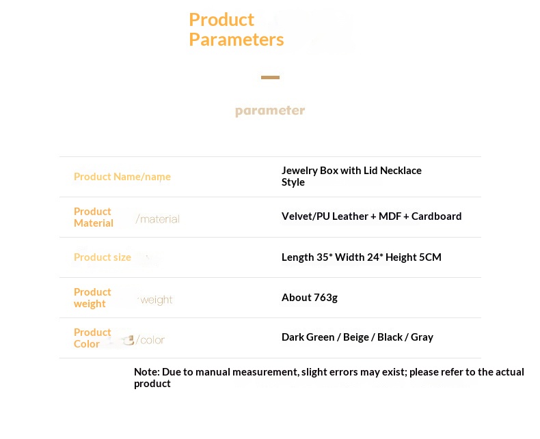
Task: Click the manual measurement note text
Action: click(329, 378)
